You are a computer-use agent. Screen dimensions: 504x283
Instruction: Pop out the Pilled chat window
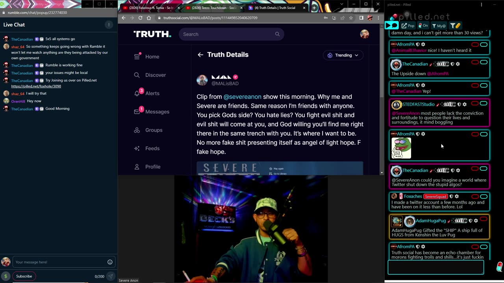[408, 26]
